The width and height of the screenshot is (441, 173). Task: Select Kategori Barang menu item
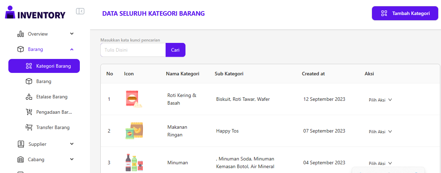tap(44, 66)
